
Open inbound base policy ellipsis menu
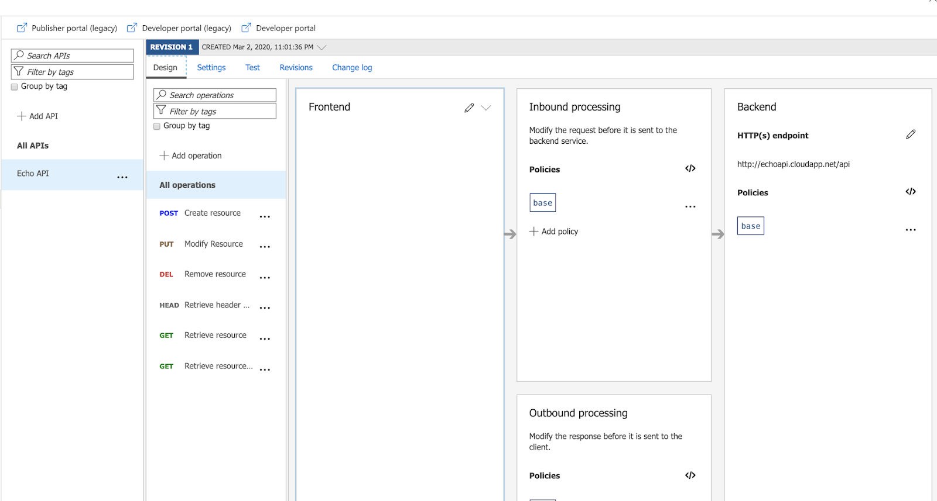pyautogui.click(x=690, y=206)
